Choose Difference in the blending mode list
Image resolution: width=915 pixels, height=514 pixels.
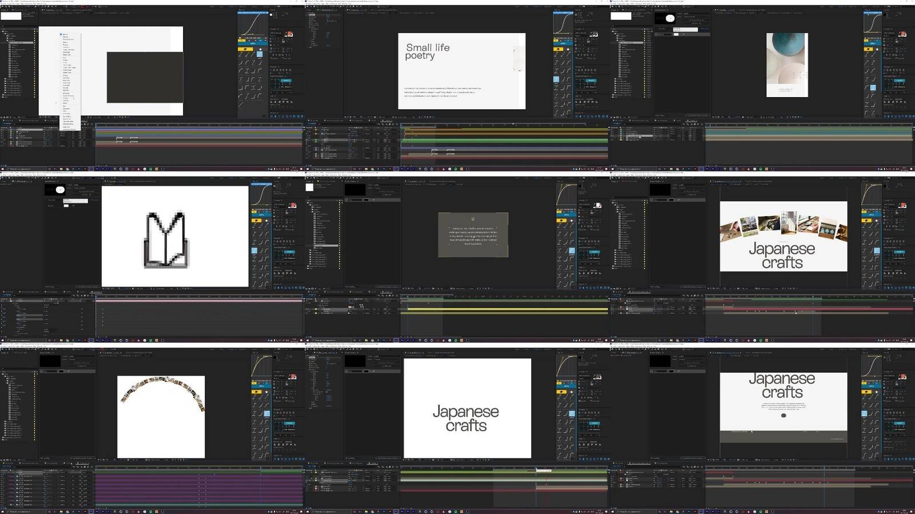tap(66, 93)
